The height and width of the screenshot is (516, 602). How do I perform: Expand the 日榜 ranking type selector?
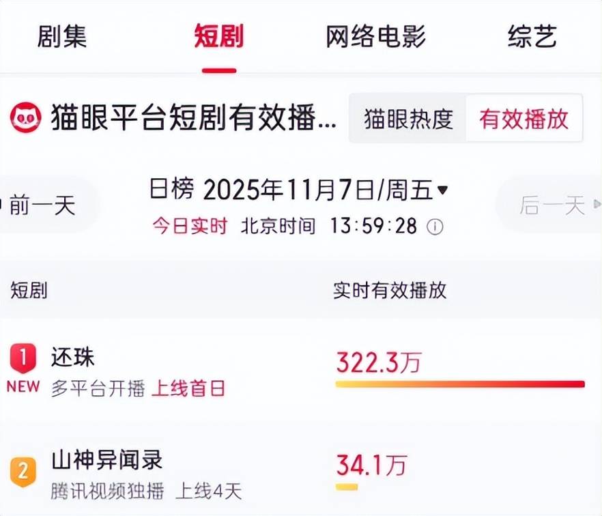[171, 190]
